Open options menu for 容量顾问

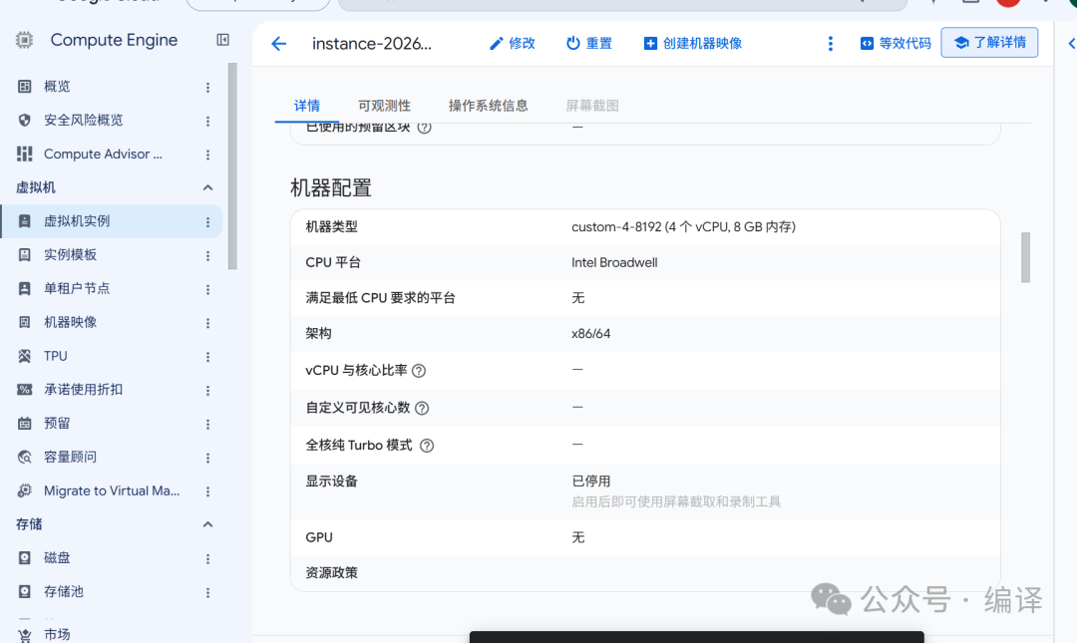208,458
